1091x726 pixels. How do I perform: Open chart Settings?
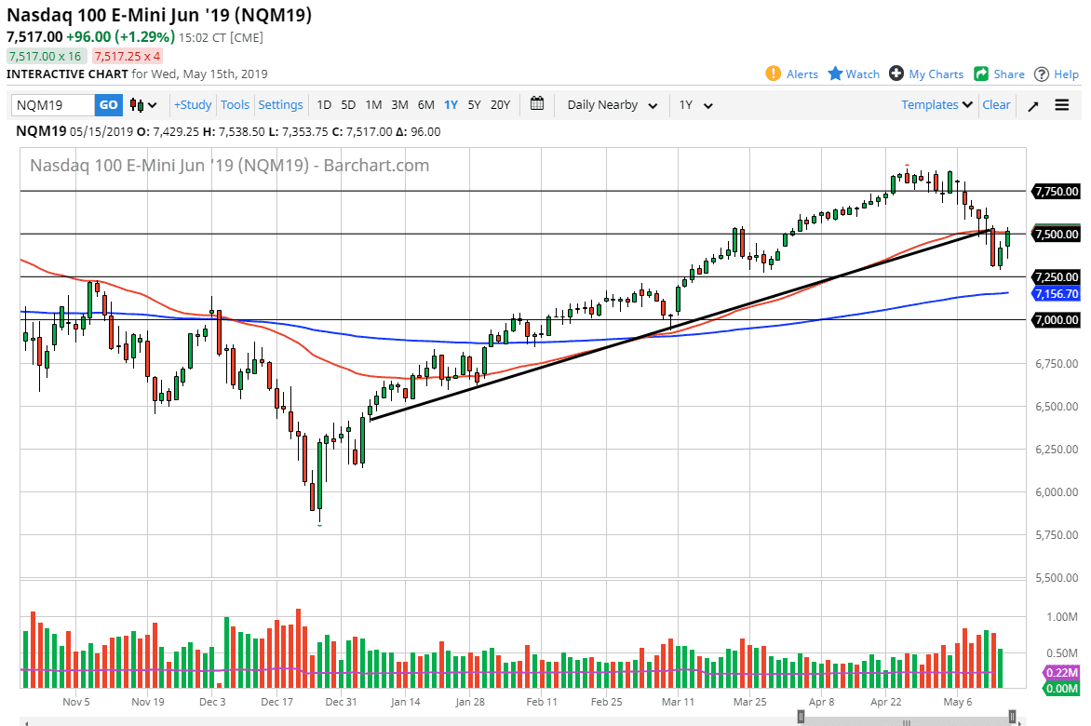(x=280, y=105)
